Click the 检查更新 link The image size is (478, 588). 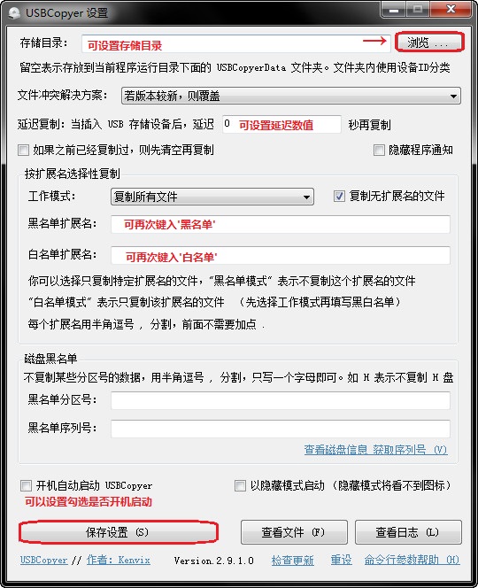[292, 561]
